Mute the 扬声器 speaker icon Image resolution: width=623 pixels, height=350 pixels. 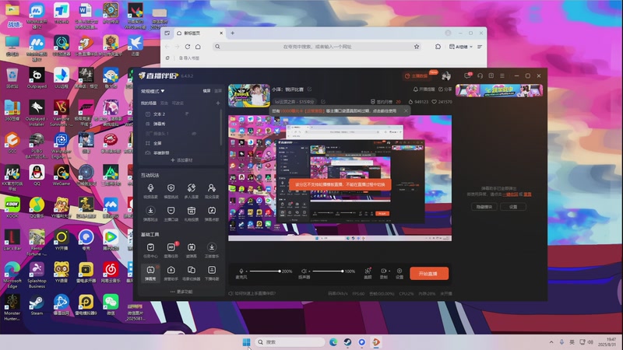(304, 271)
